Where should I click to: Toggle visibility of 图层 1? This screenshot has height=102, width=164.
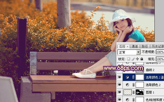click(x=119, y=92)
